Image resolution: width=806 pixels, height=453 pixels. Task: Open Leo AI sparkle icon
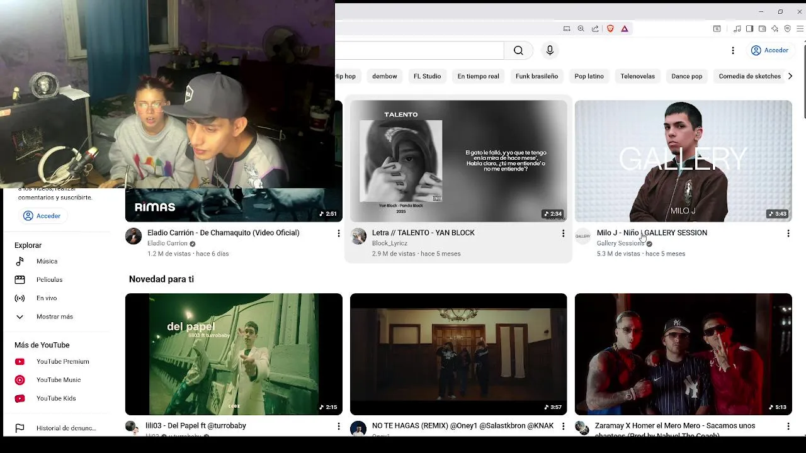tap(775, 28)
